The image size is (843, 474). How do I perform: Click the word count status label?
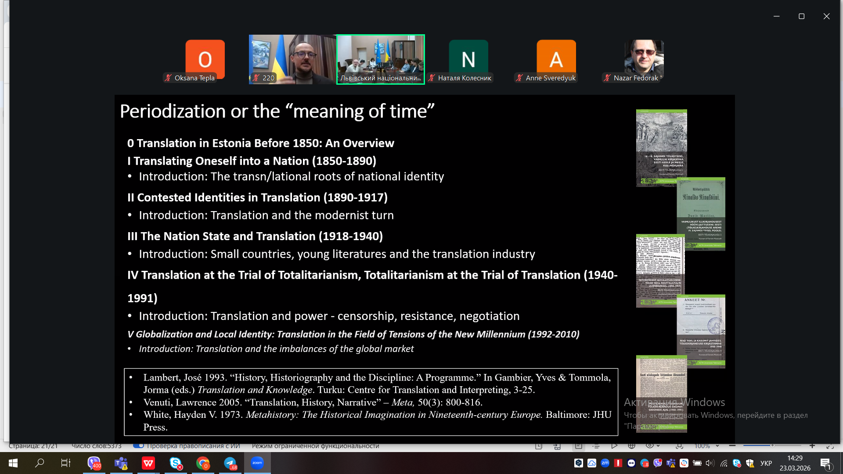point(96,446)
